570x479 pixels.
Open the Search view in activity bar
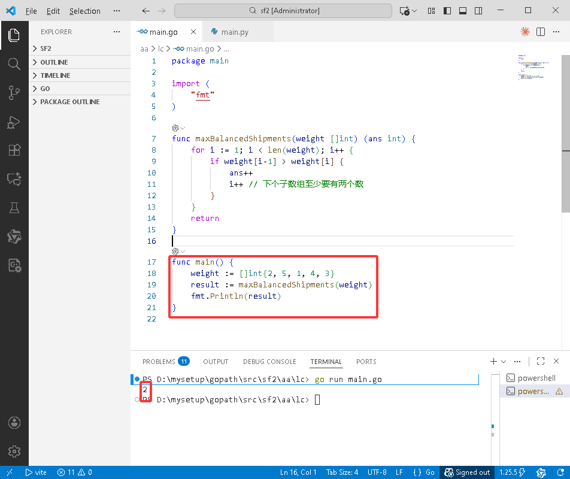[14, 64]
